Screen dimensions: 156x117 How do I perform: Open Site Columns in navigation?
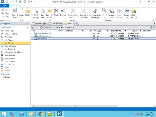click(x=10, y=49)
